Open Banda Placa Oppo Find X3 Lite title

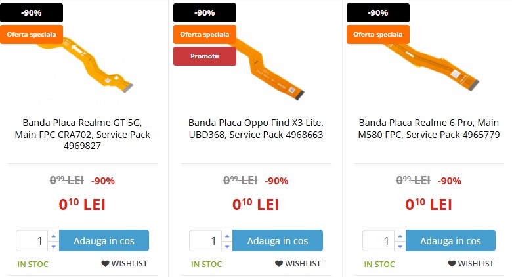coord(255,129)
